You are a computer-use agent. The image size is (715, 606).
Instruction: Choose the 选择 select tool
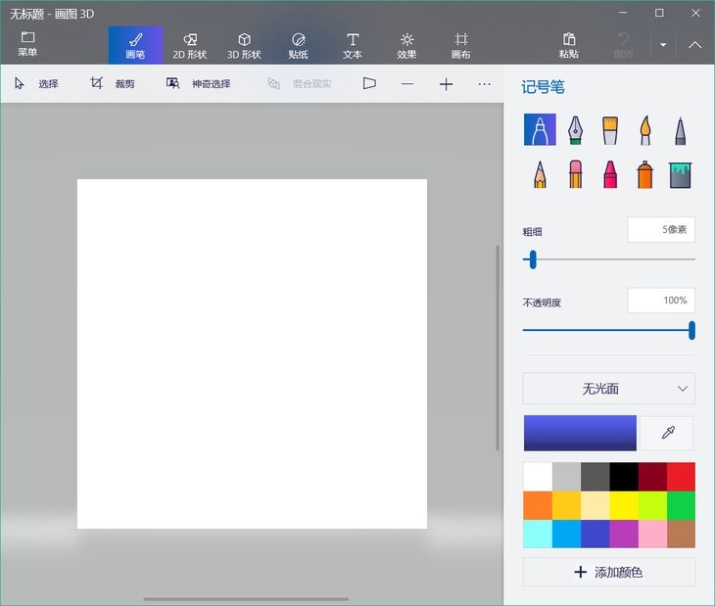click(37, 84)
